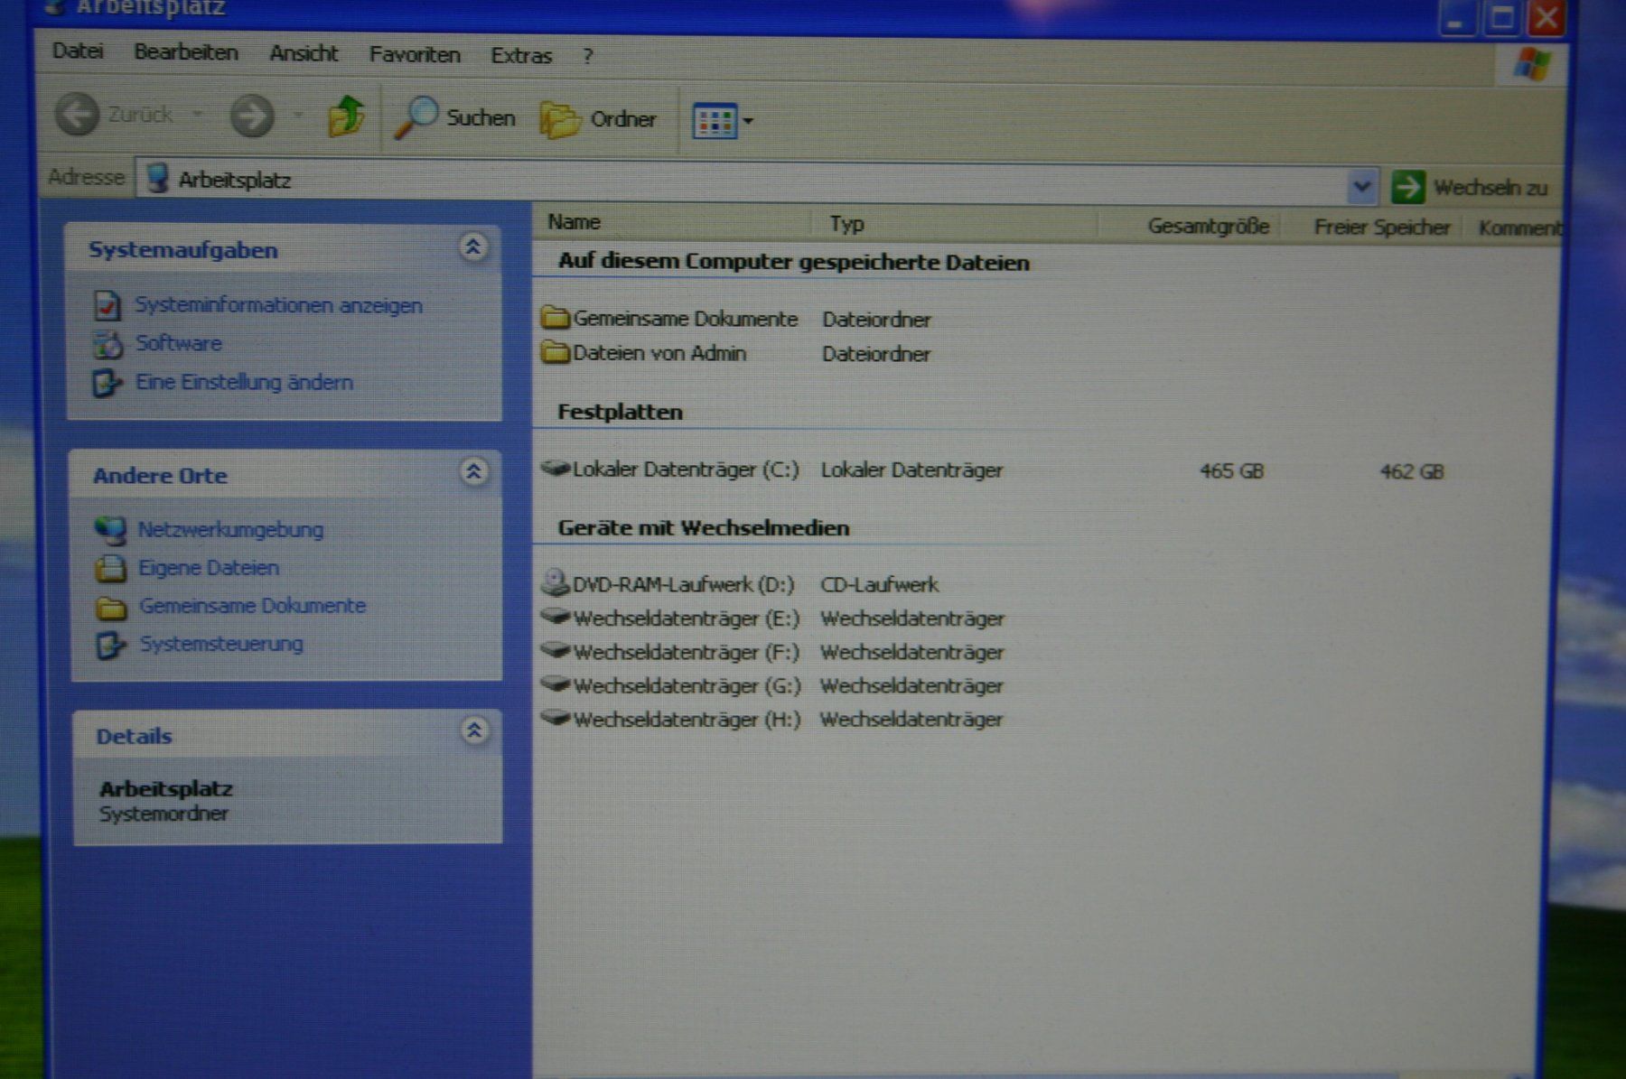Click the Systeminformationen icon in sidebar

[107, 305]
